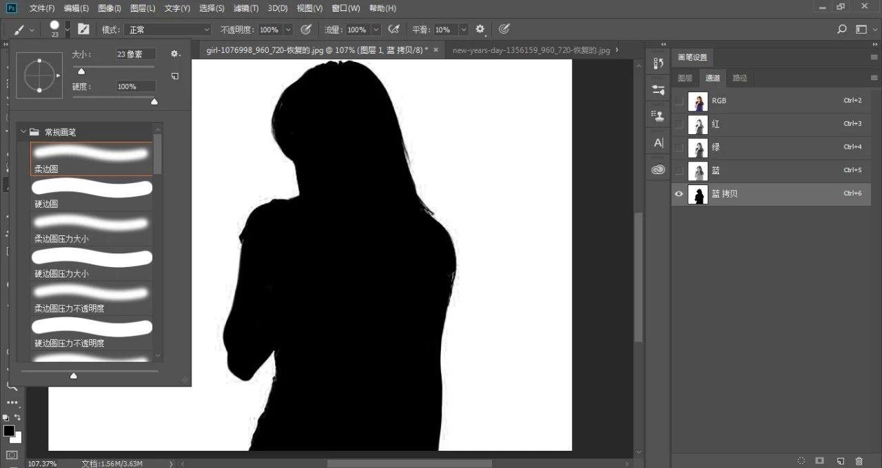Toggle visibility of the 红 channel
Screen dimensions: 882x468
pos(679,125)
